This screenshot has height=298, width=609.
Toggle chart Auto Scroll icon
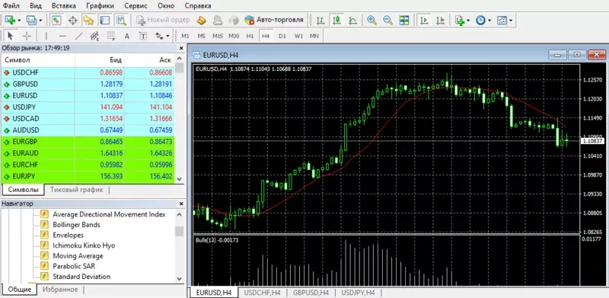click(x=424, y=20)
